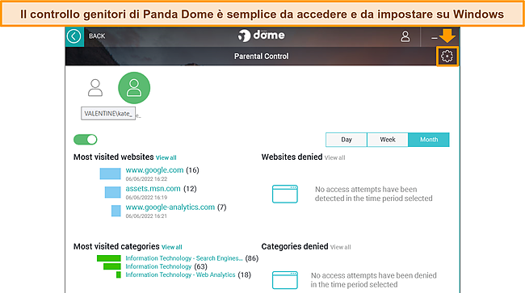Click the blue bar beside www.google.com
The height and width of the screenshot is (293, 525).
[x=110, y=174]
